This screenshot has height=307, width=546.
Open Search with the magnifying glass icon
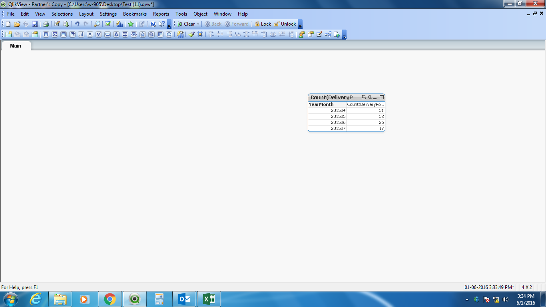point(97,24)
